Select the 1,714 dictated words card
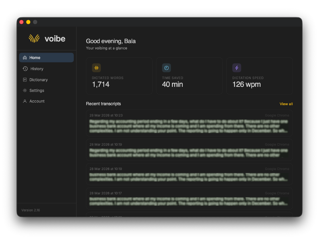This screenshot has width=319, height=239. pyautogui.click(x=119, y=76)
